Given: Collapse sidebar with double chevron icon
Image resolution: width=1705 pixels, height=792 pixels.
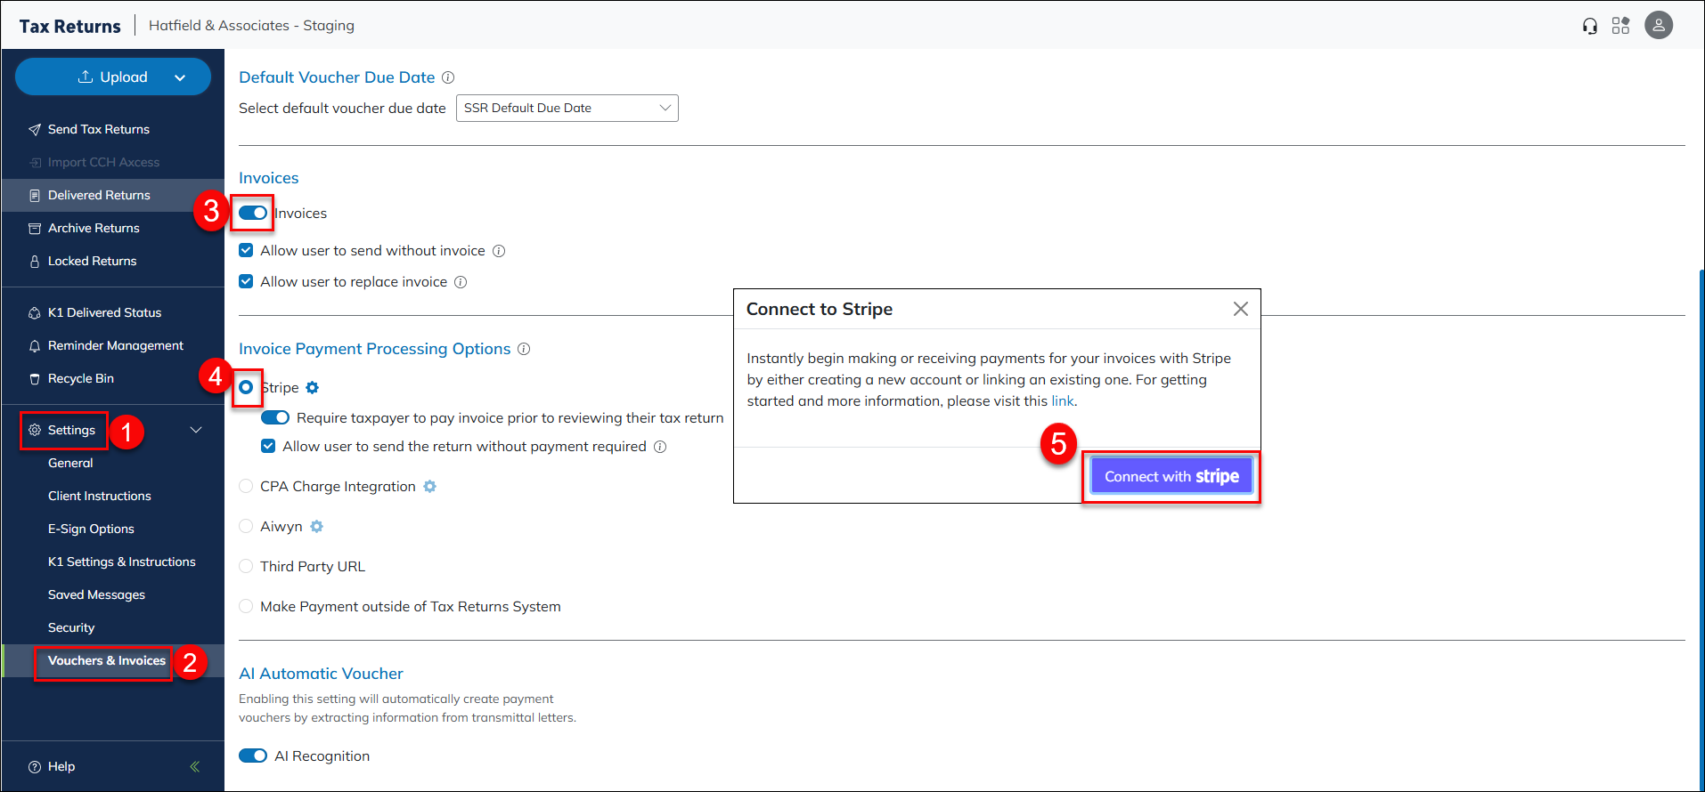Looking at the screenshot, I should pyautogui.click(x=194, y=766).
